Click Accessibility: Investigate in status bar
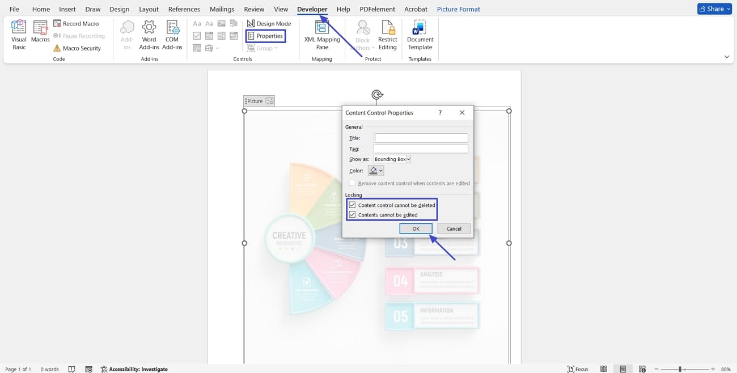The image size is (737, 373). [x=134, y=369]
